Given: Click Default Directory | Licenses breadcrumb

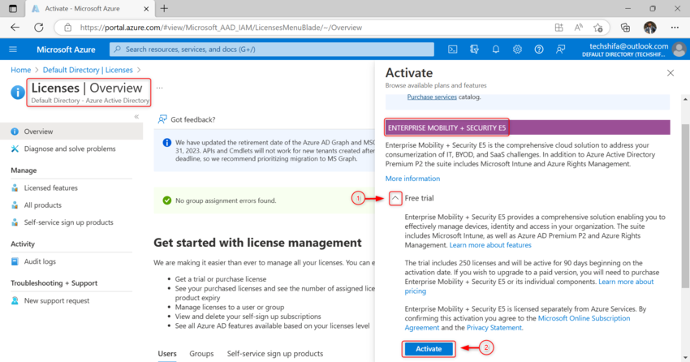Looking at the screenshot, I should coord(88,70).
